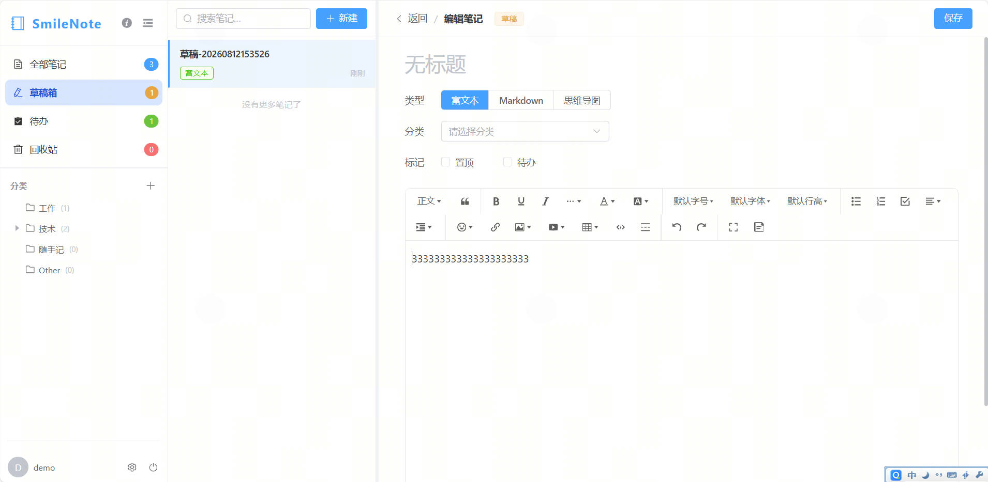Redo the last edit
The image size is (988, 482).
coord(701,227)
